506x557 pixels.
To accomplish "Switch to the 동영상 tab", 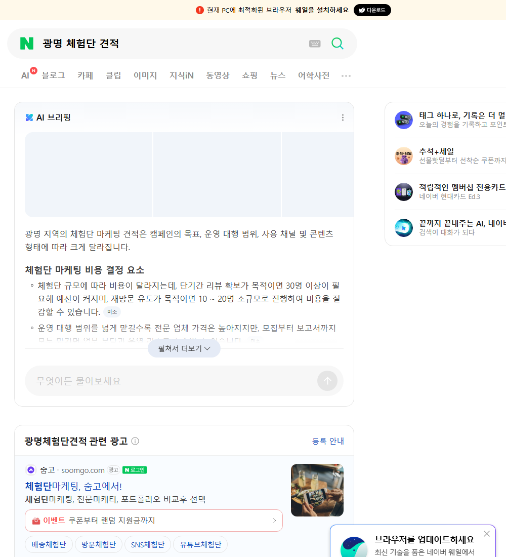I will pyautogui.click(x=218, y=75).
